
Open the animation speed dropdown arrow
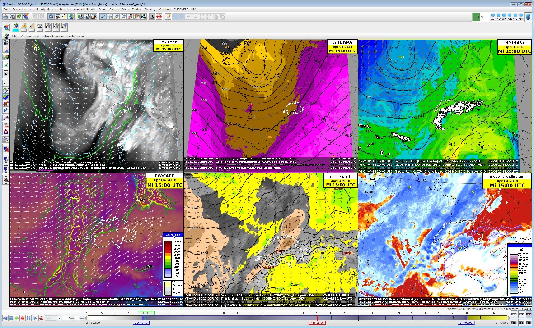tap(59, 318)
